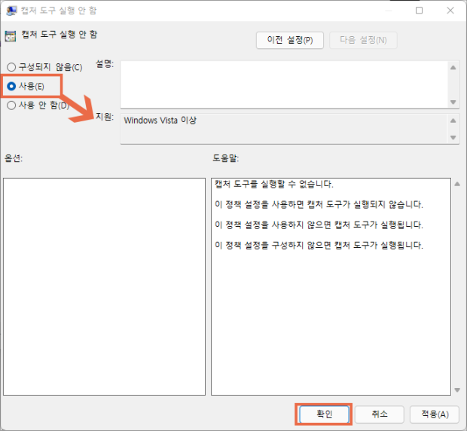Cancel the dialog with 취소 button
The height and width of the screenshot is (431, 467).
(380, 414)
